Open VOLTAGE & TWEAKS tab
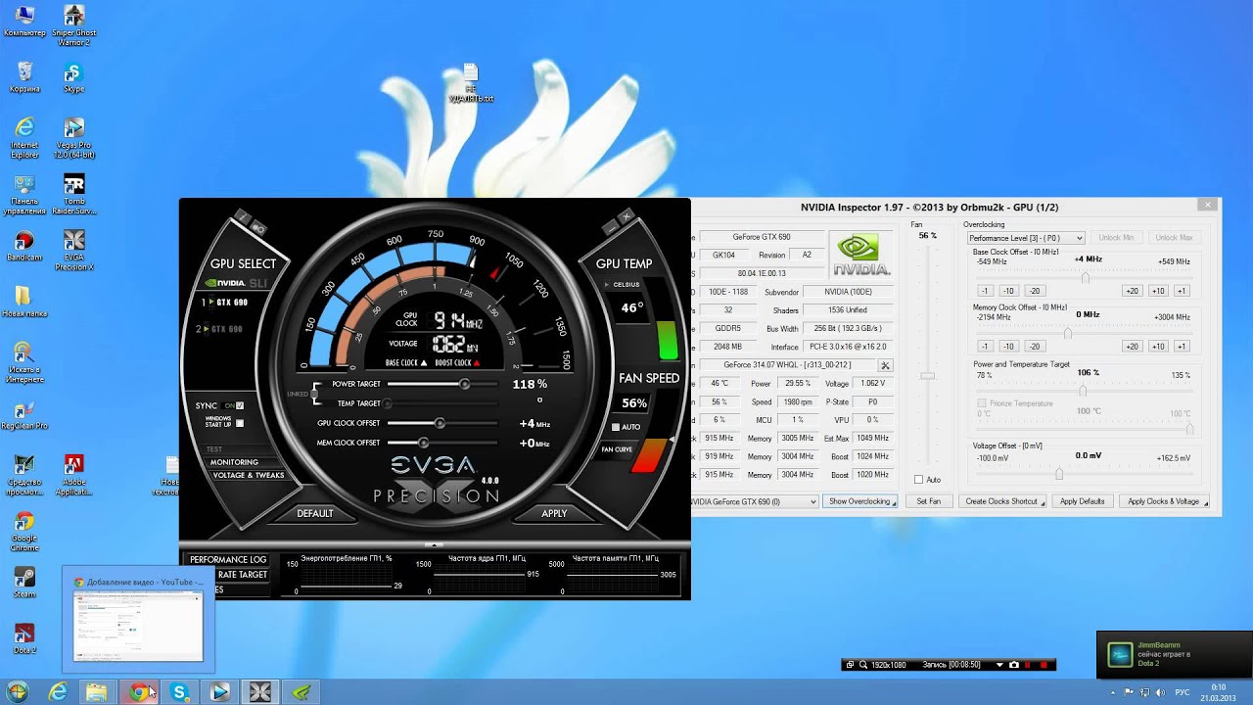The width and height of the screenshot is (1253, 705). pos(249,476)
